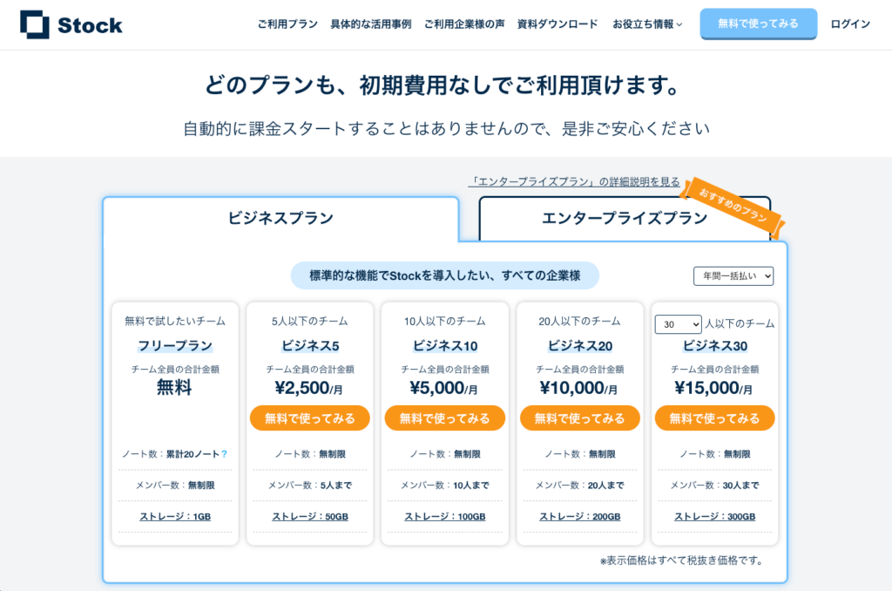Viewport: 892px width, 591px height.
Task: Open 具体的な活用事例 in the navigation
Action: 371,24
